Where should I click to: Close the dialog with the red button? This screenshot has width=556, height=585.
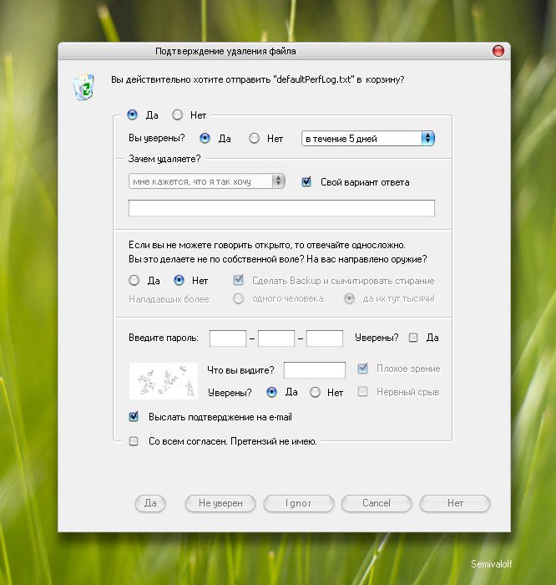click(x=498, y=51)
